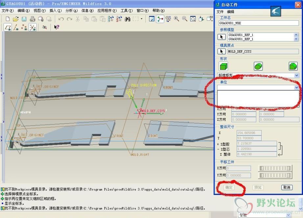Copy the selection with the copy icon

tap(86, 19)
